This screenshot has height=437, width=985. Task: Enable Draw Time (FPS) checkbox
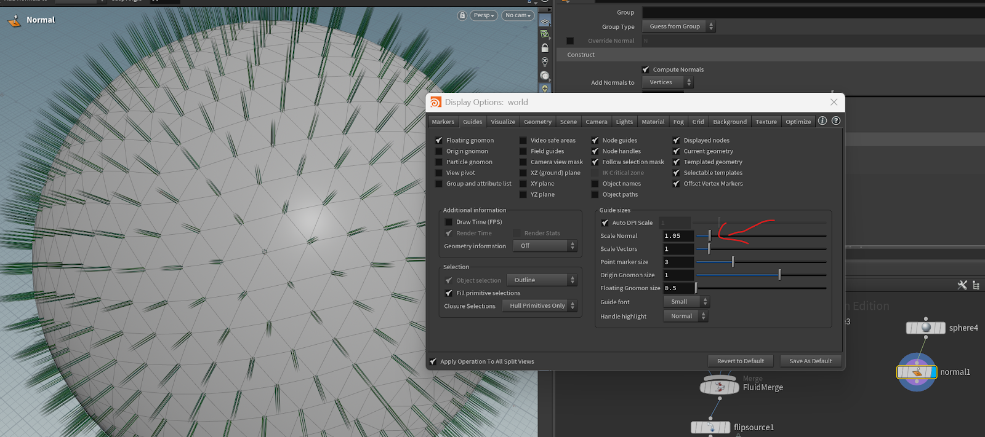pyautogui.click(x=449, y=222)
